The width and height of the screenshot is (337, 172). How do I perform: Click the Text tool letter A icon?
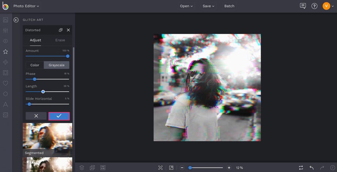pos(5,105)
